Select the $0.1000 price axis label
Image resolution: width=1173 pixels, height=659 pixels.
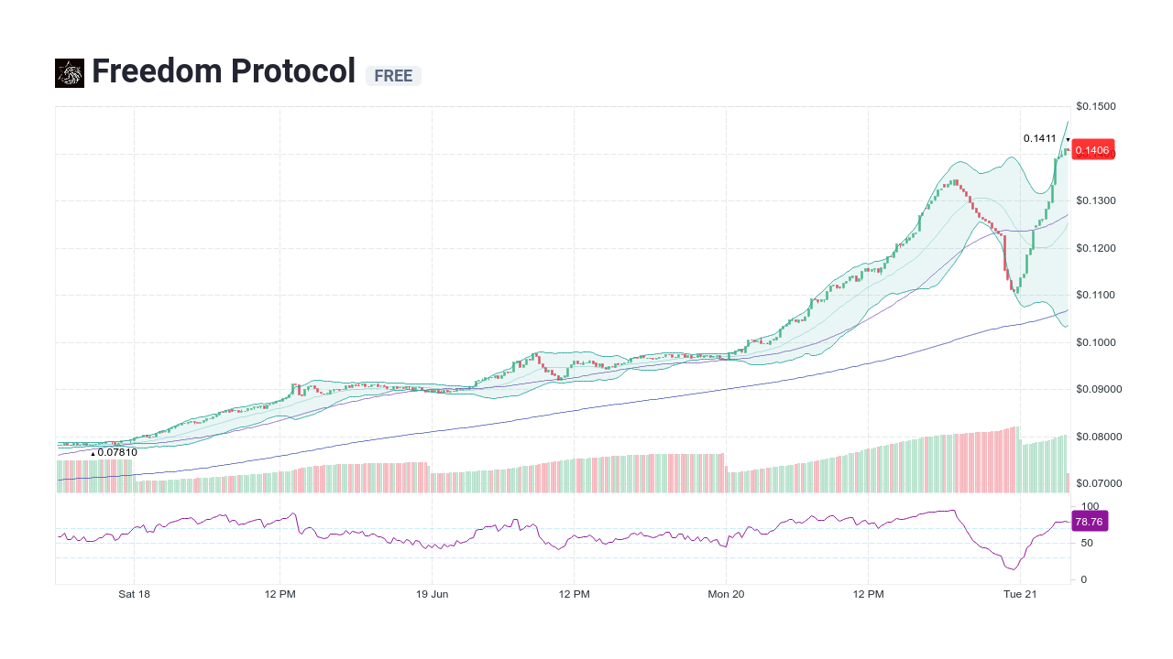(x=1096, y=341)
